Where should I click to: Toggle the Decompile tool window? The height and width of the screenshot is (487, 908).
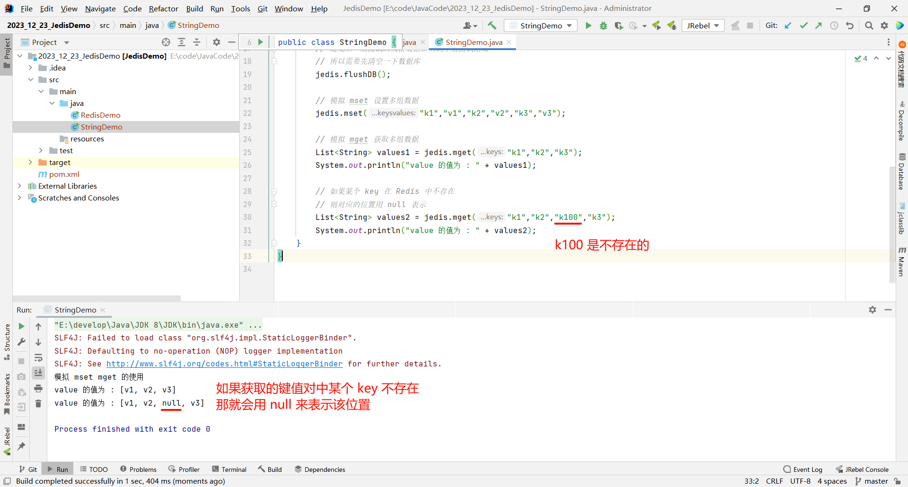coord(902,121)
